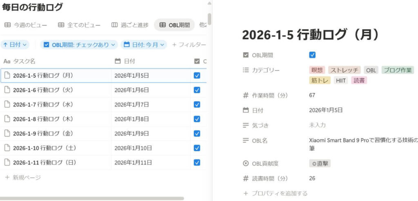This screenshot has height=201, width=418.
Task: Click the checkbox icon beside OBL期間 property
Action: 246,55
